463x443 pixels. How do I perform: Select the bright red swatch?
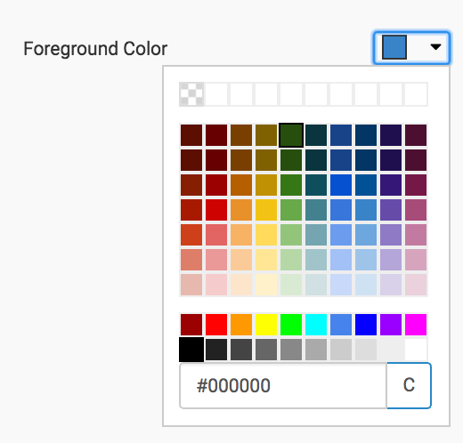click(x=216, y=325)
